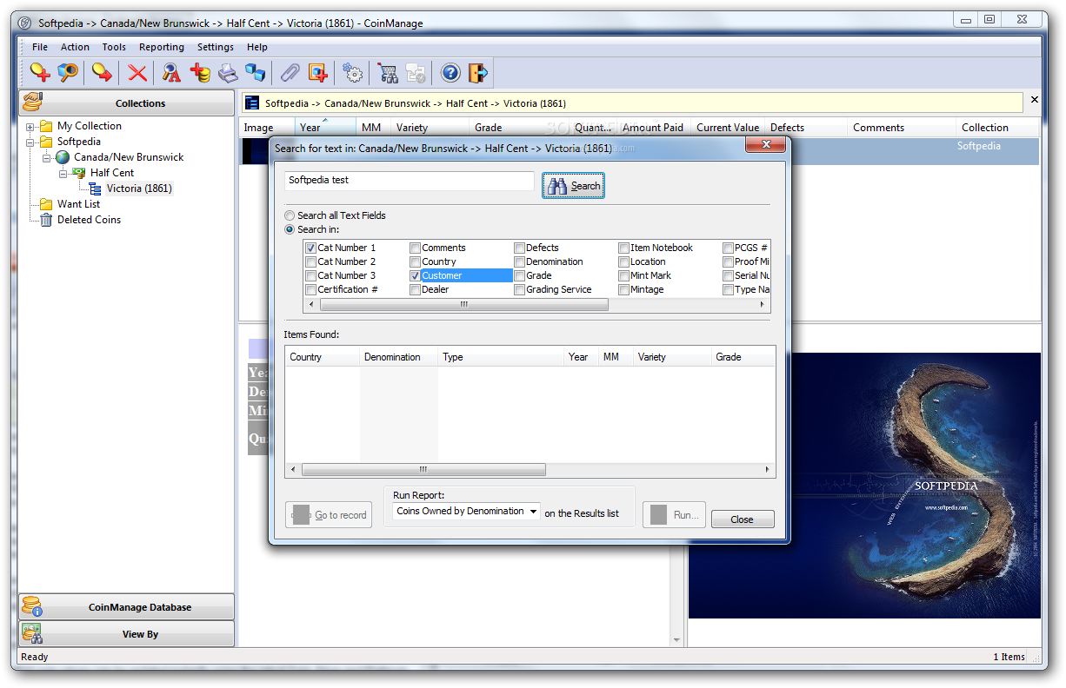This screenshot has height=688, width=1066.
Task: Click the Run... button
Action: point(674,514)
